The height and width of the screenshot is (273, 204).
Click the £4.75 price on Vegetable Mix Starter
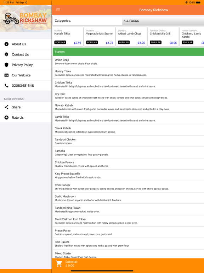pyautogui.click(x=109, y=43)
